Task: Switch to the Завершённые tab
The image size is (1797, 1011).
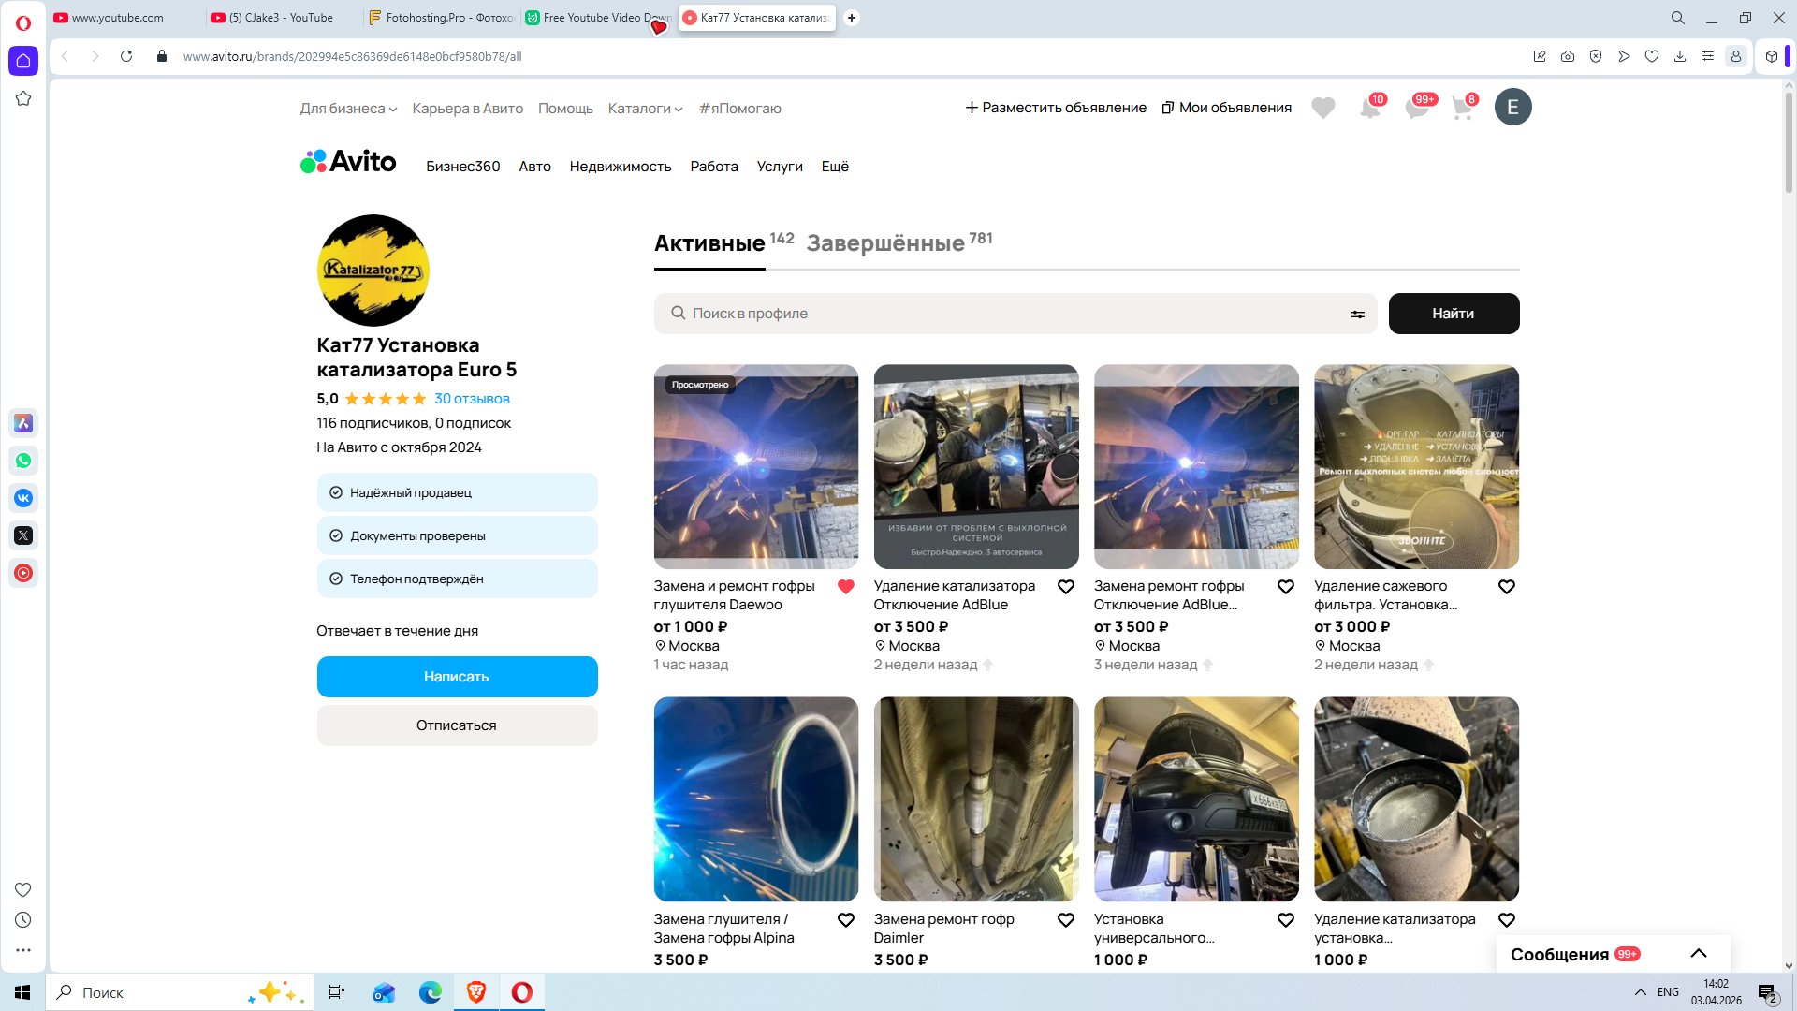Action: click(x=885, y=243)
